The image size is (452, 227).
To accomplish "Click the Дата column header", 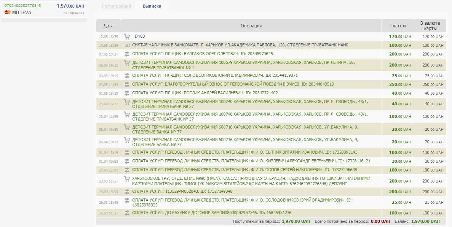I will pos(109,26).
